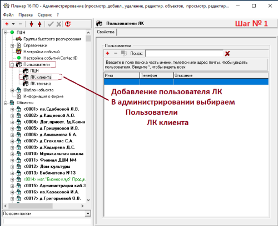Remove a user with the minus in Пользователи panel

pyautogui.click(x=116, y=53)
